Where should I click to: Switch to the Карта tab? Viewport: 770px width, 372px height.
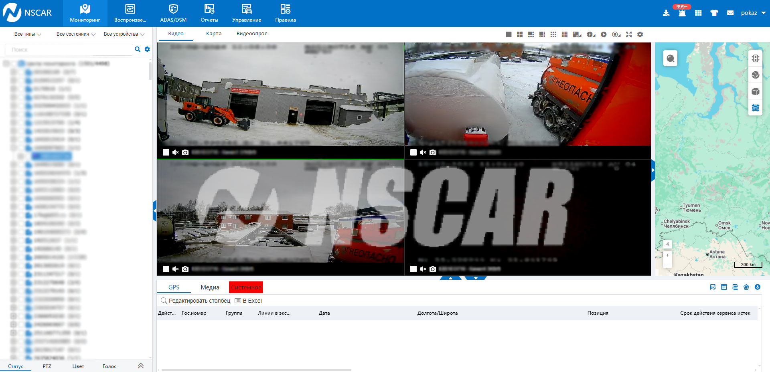214,34
